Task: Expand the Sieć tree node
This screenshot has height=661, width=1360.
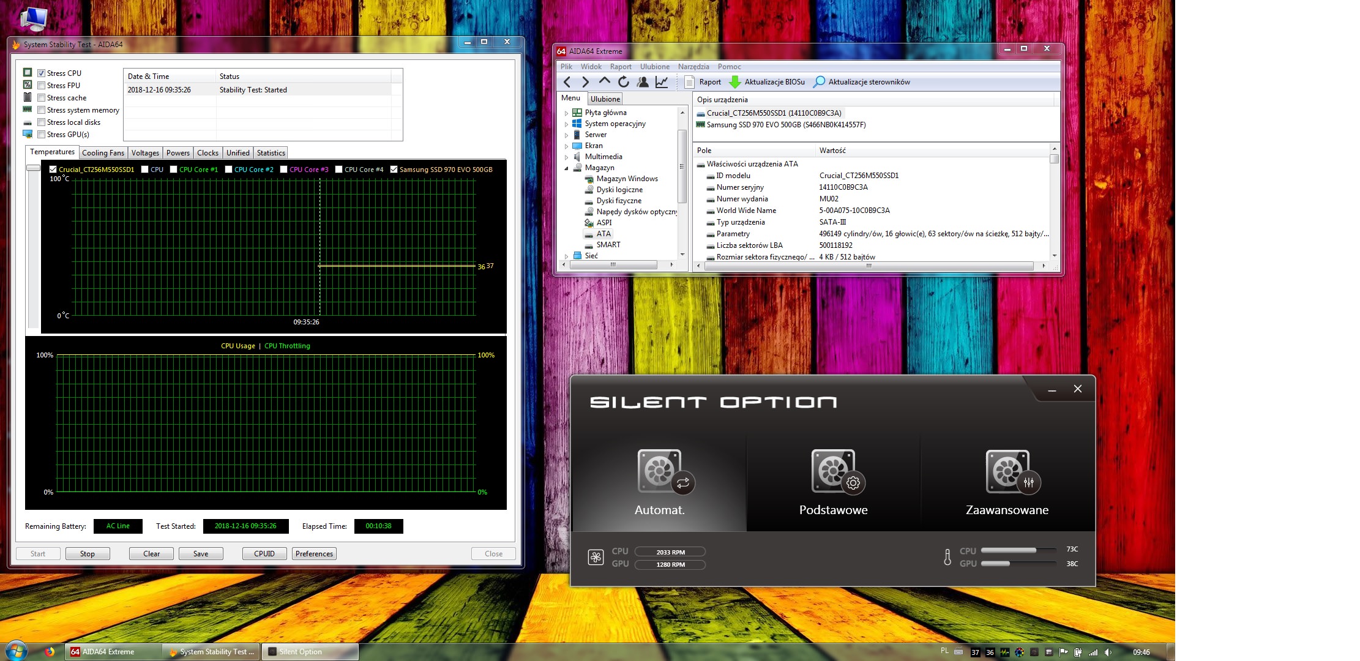Action: [x=566, y=256]
